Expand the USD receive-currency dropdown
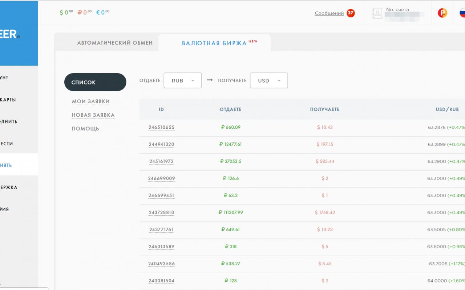465x290 pixels. click(269, 80)
